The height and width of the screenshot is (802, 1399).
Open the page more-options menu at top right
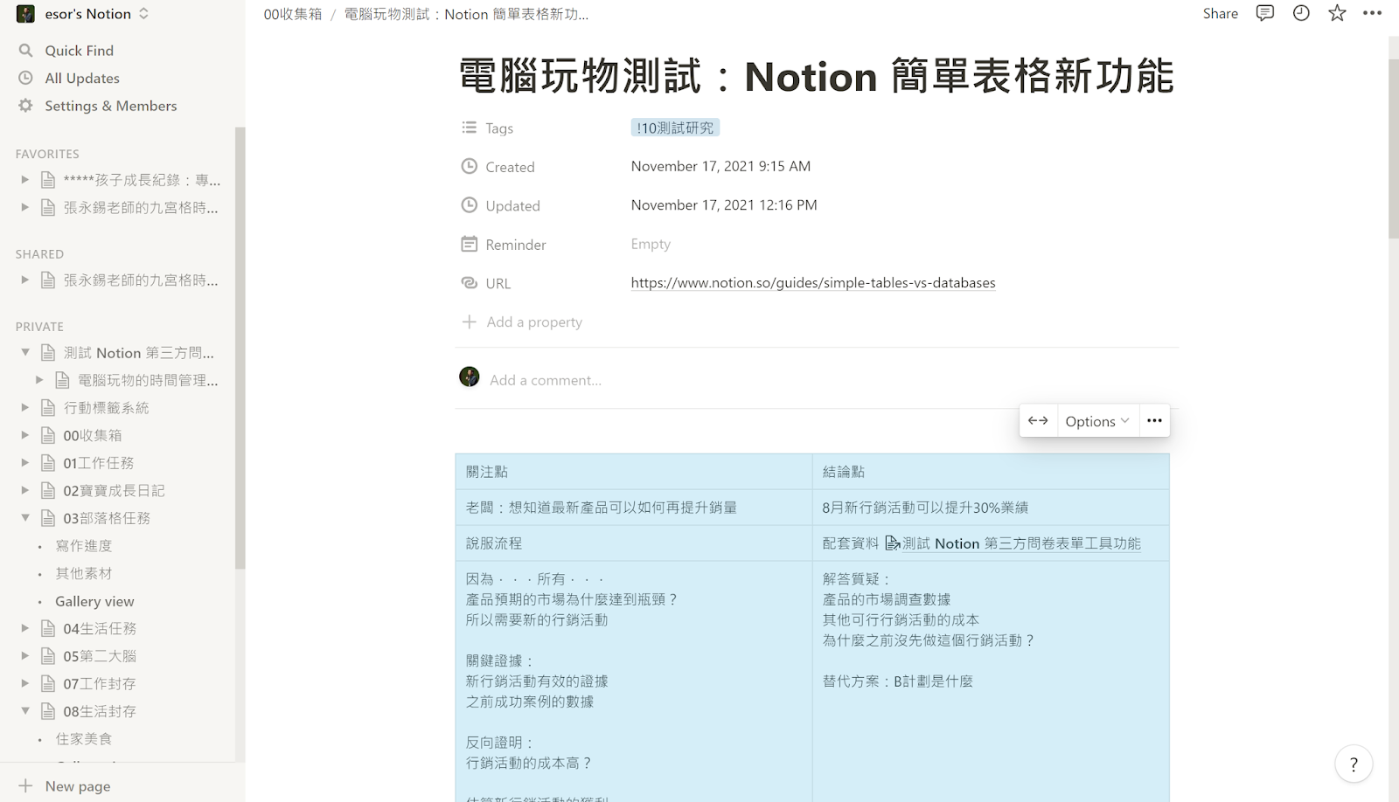(x=1373, y=13)
